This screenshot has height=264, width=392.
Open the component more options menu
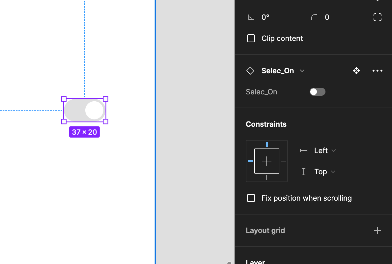tap(377, 71)
